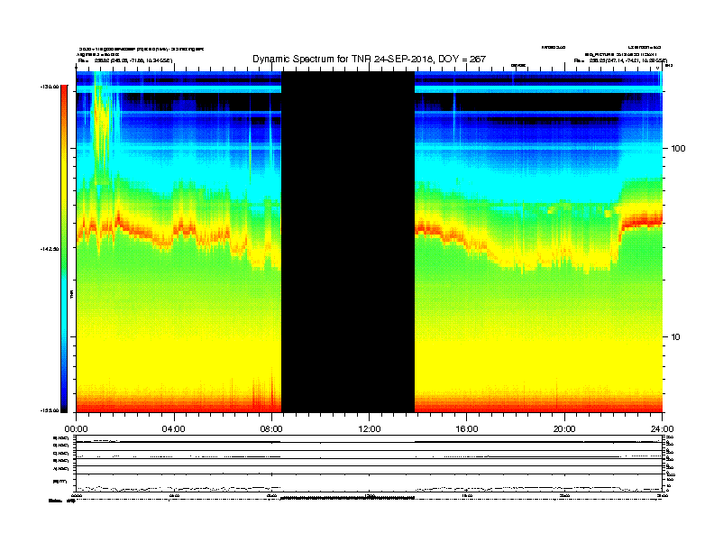
Task: Click the 20:00 time axis label
Action: pyautogui.click(x=564, y=429)
